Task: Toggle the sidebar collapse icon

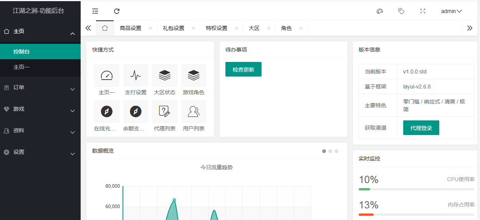Action: [x=95, y=11]
